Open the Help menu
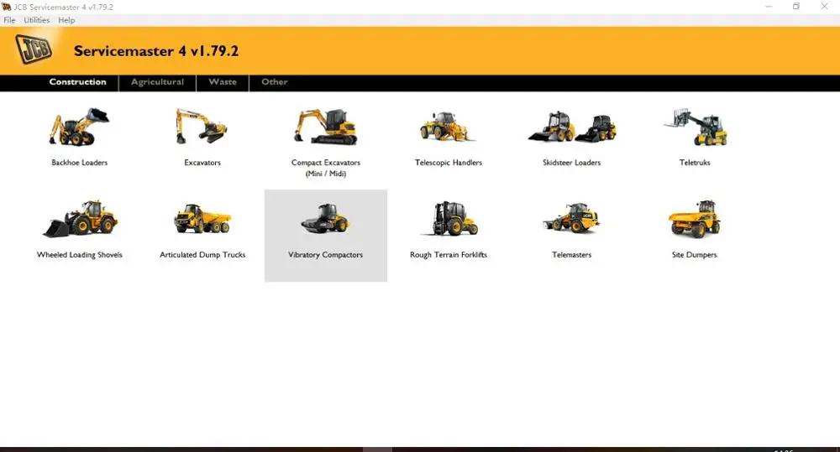This screenshot has height=452, width=840. coord(66,20)
